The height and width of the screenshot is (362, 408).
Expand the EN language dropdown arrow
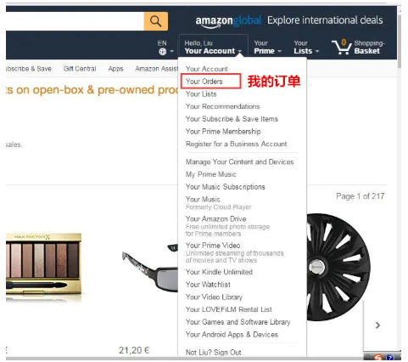tap(171, 52)
